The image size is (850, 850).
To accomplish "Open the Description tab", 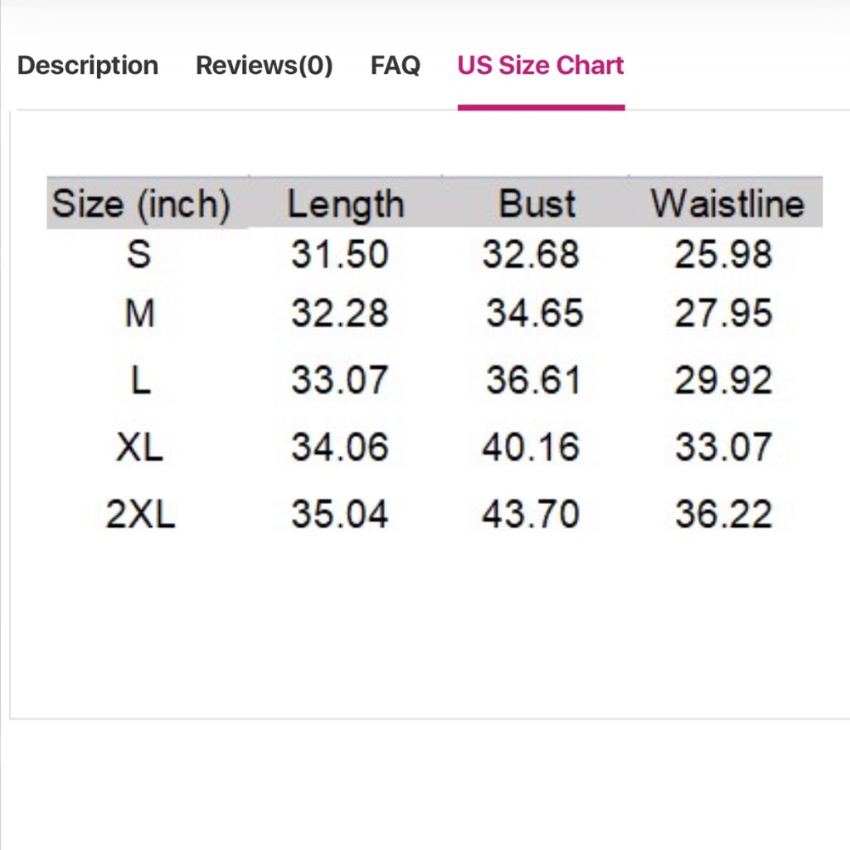I will coord(88,65).
